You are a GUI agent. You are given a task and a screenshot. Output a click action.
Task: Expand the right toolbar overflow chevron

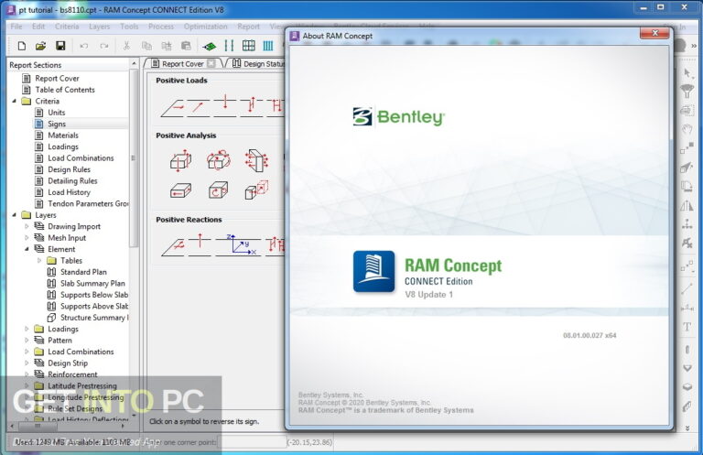pos(687,428)
